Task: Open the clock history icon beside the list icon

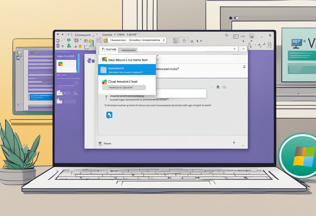Action: [x=184, y=40]
